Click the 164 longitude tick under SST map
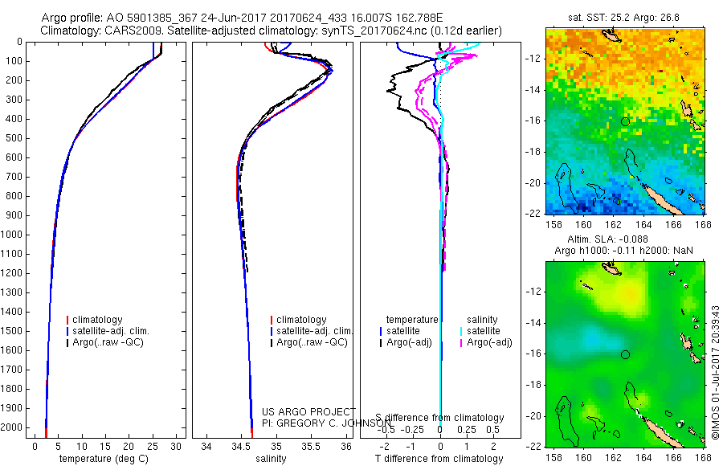 pos(643,225)
